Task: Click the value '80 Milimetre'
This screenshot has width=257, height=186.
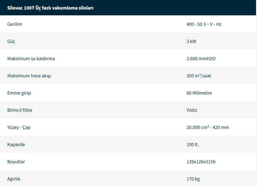Action: [199, 93]
